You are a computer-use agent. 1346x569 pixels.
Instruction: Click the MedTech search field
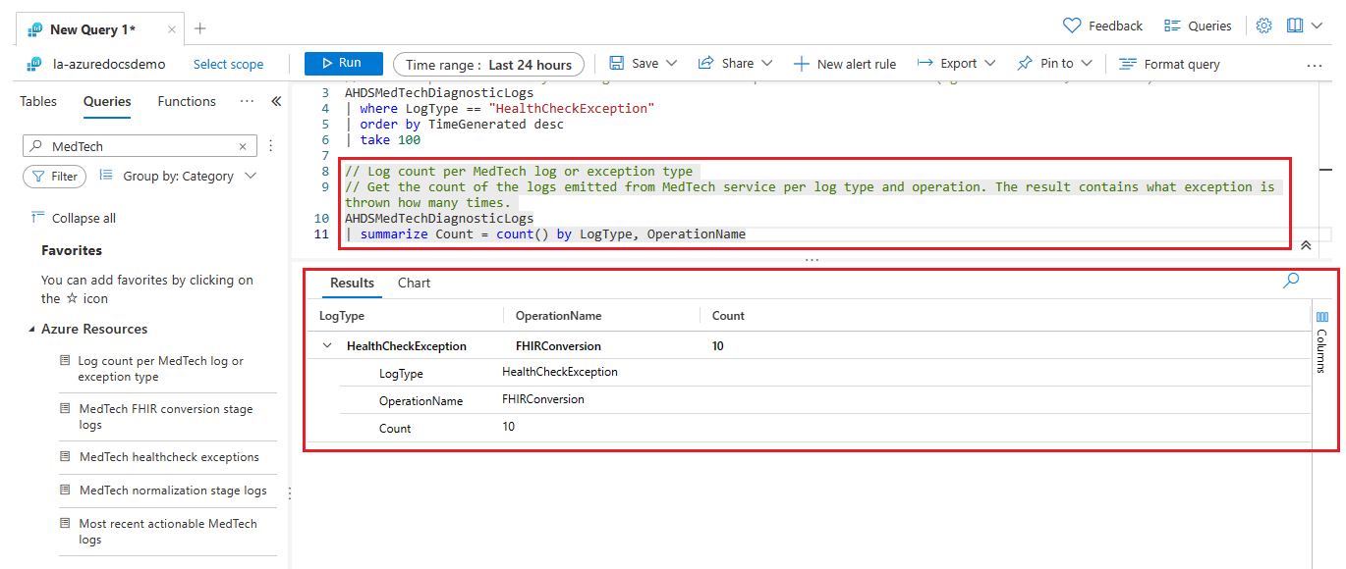point(140,146)
